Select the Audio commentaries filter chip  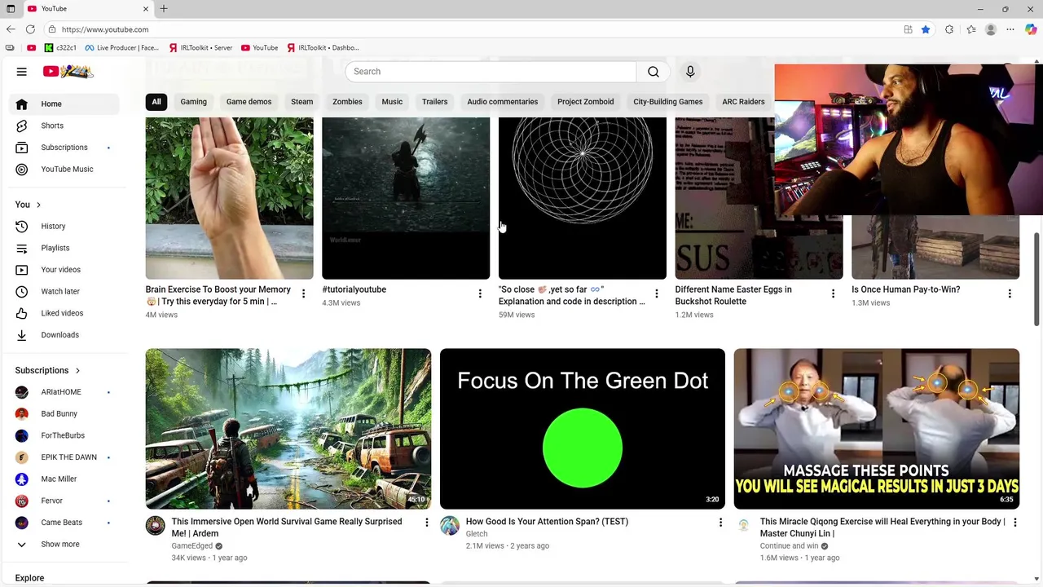click(502, 102)
